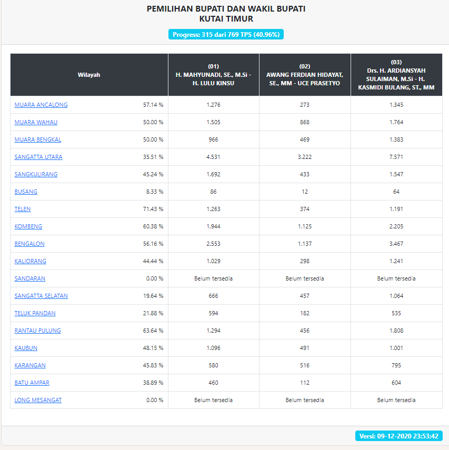449x450 pixels.
Task: Open SANGKULIRANG district results
Action: [36, 174]
